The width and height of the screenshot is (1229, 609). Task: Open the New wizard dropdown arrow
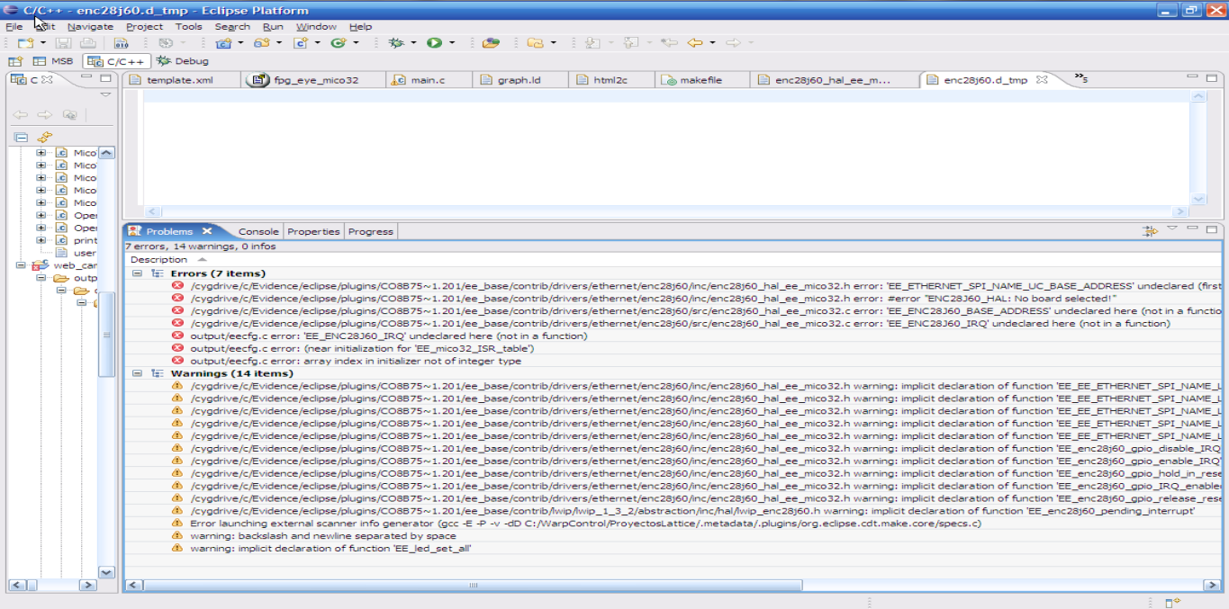point(42,43)
